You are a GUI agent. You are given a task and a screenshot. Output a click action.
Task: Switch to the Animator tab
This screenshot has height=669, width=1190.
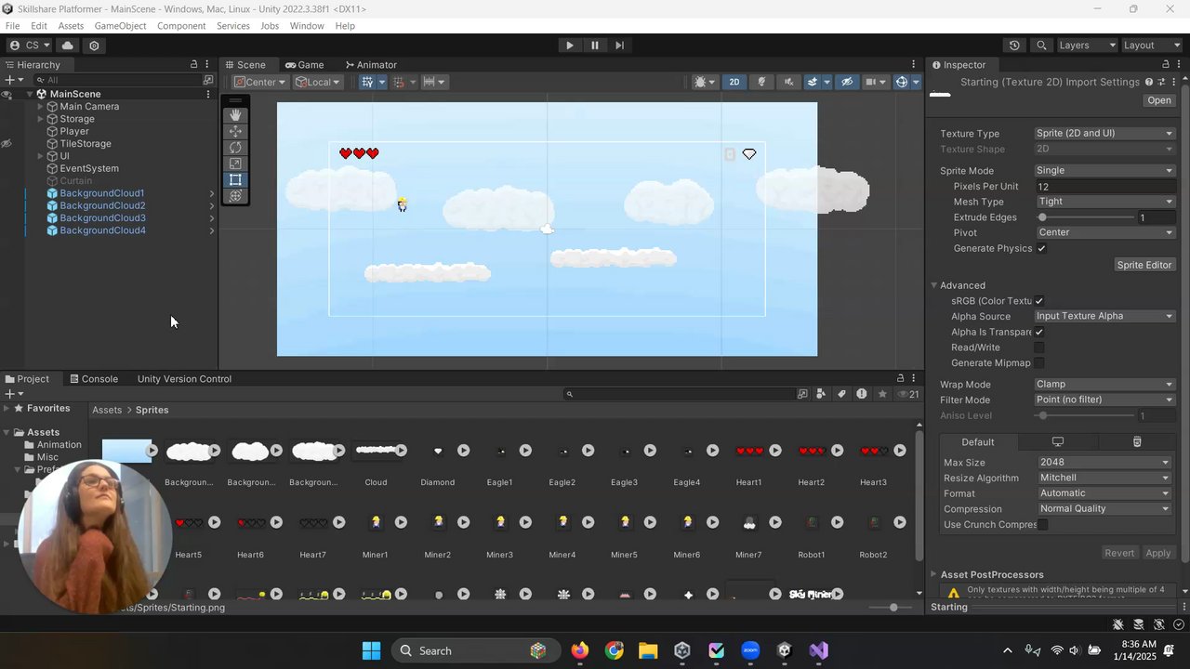coord(371,65)
